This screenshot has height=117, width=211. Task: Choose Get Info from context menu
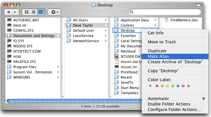(x=175, y=33)
